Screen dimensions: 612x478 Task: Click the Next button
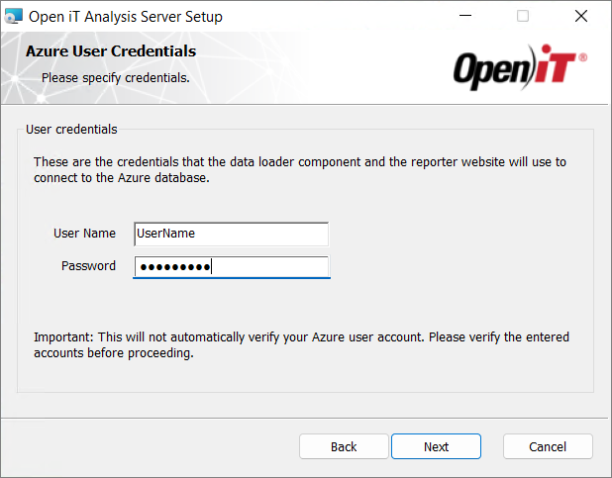tap(436, 446)
